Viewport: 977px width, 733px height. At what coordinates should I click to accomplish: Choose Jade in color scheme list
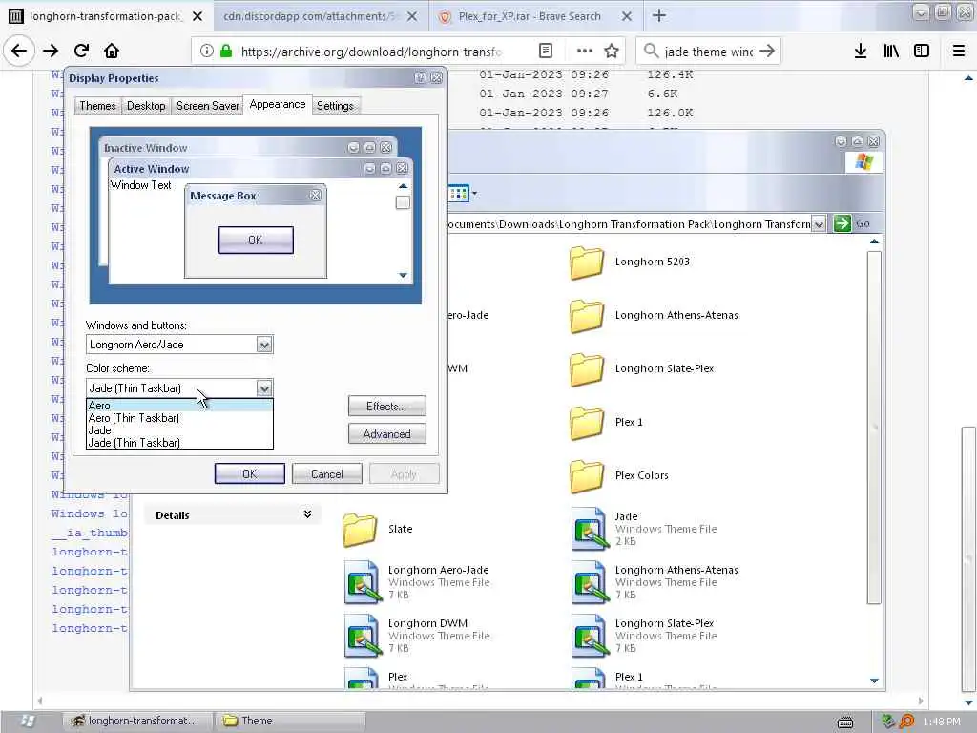click(179, 430)
